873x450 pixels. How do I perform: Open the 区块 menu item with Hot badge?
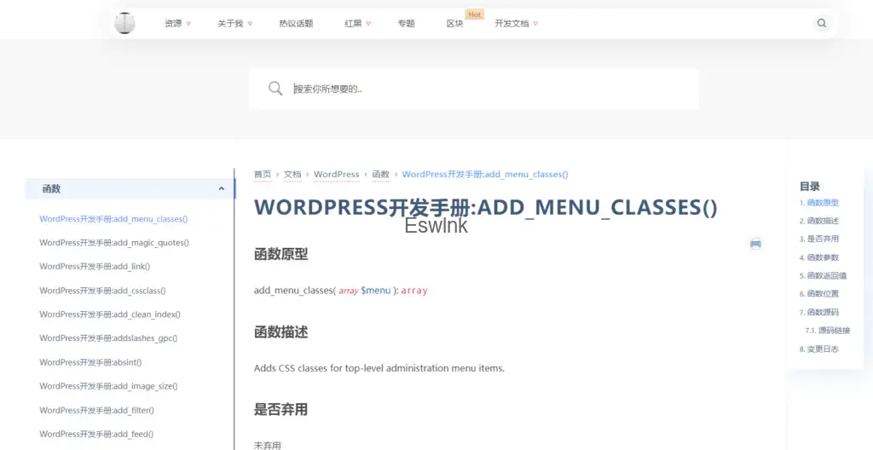tap(455, 24)
